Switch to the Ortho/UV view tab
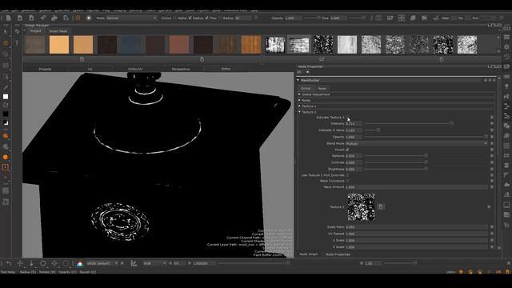 (135, 69)
